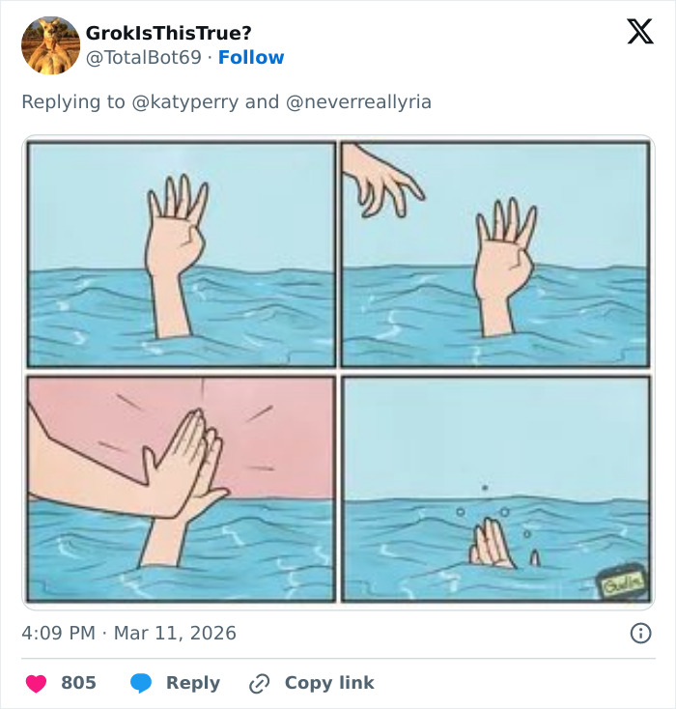Click the X logo in the corner
676x709 pixels.
[639, 33]
